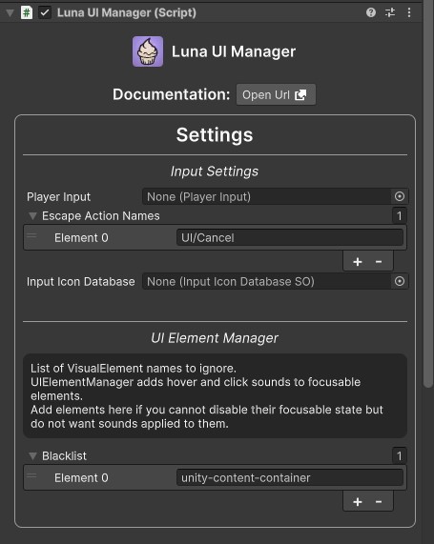Screen dimensions: 434x544
Task: Open component presets icon
Action: coord(390,12)
